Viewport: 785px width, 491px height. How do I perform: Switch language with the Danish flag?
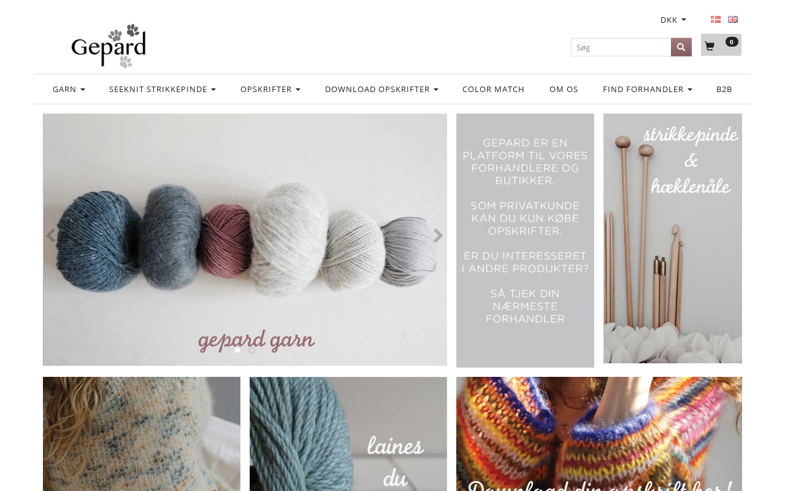pyautogui.click(x=716, y=20)
